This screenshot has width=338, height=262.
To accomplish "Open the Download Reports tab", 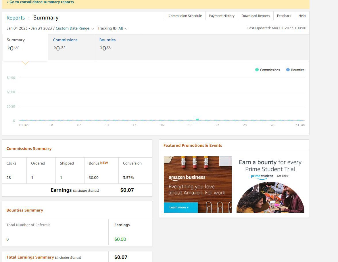I will click(x=256, y=16).
